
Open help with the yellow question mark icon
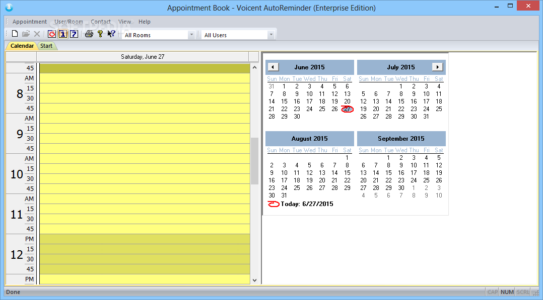pos(100,34)
